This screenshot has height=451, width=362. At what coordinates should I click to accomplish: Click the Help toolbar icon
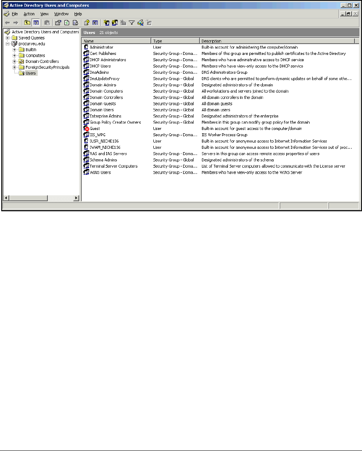pos(87,23)
